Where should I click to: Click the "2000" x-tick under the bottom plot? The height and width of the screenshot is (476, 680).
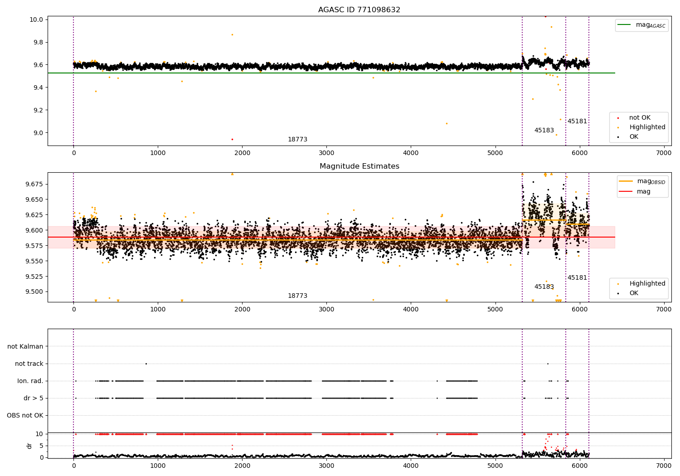pyautogui.click(x=242, y=466)
